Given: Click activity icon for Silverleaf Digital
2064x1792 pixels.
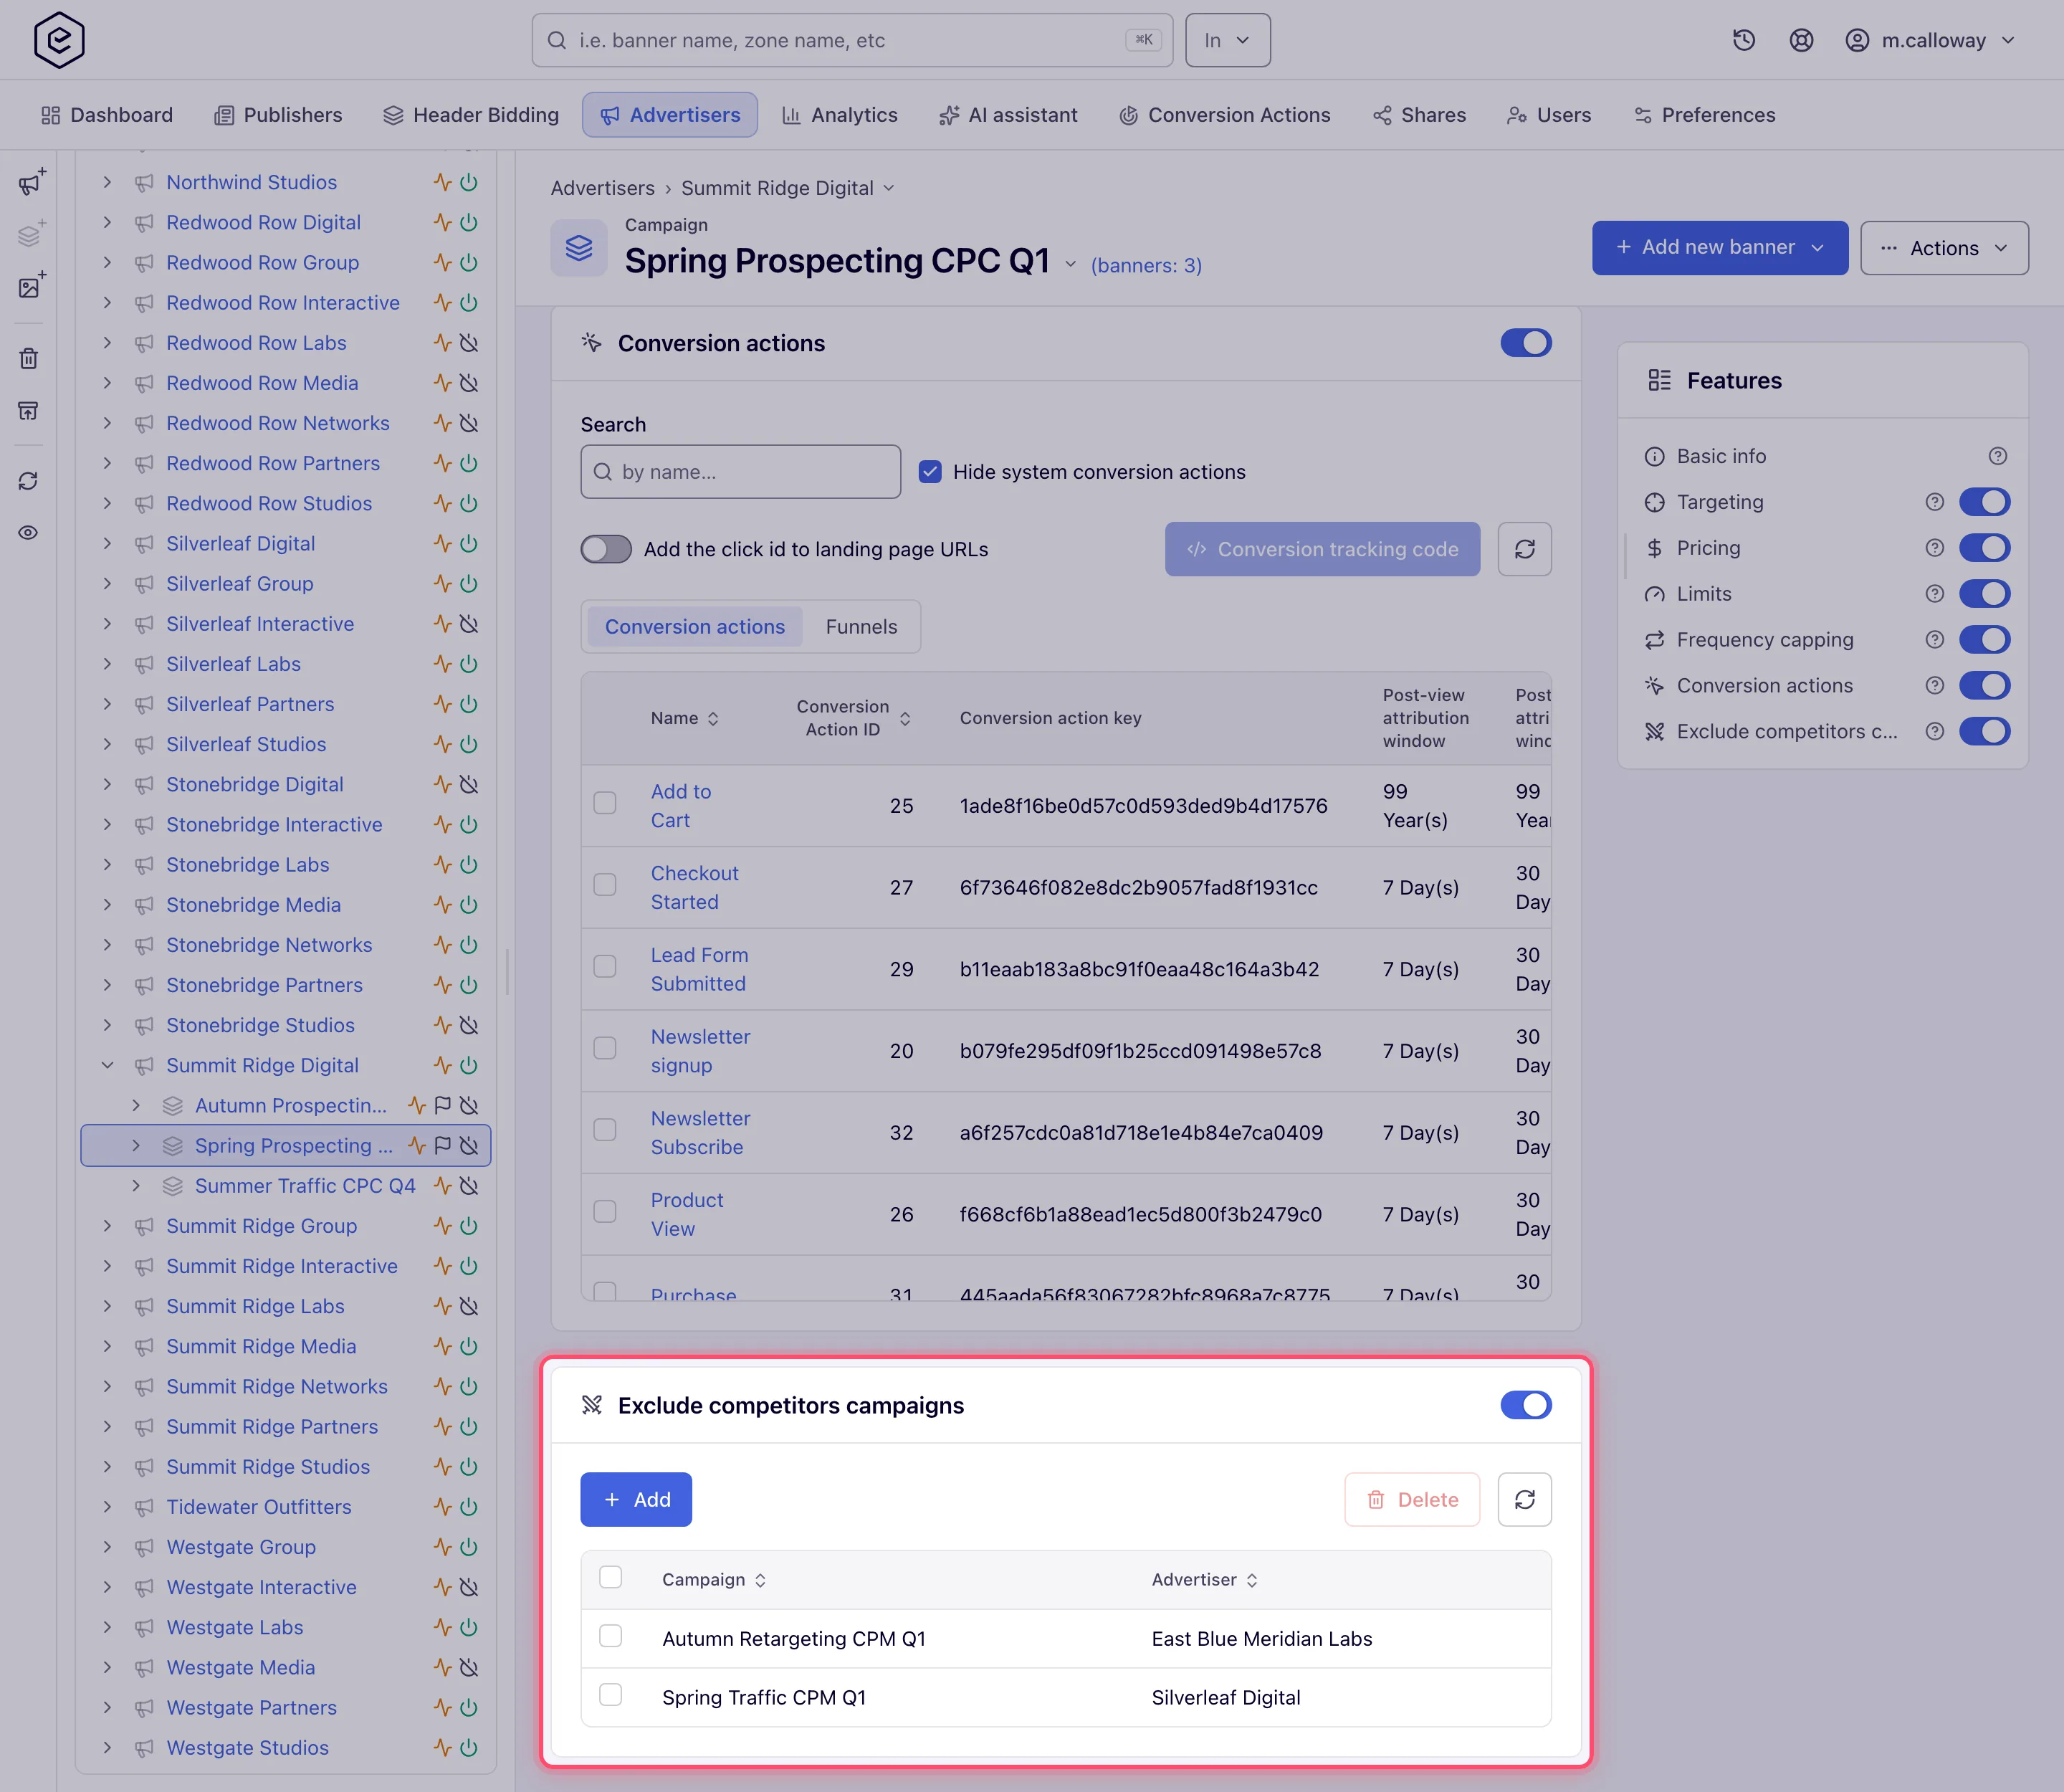Looking at the screenshot, I should [443, 543].
